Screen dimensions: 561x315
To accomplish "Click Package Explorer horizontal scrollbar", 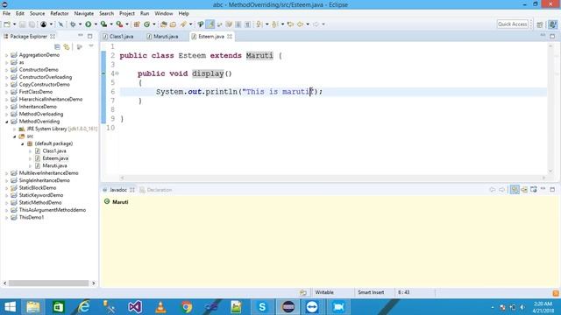I will point(49,283).
